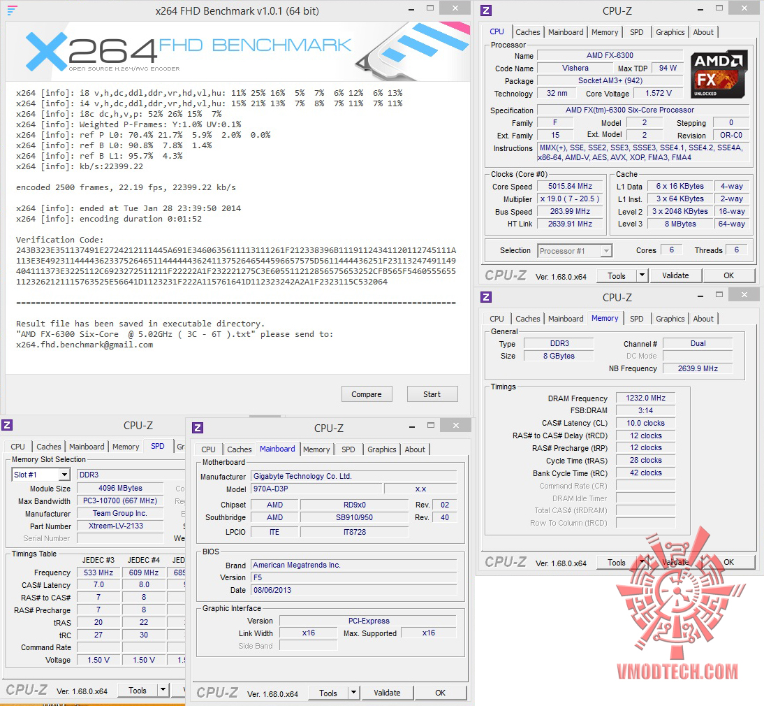Select Graphics tab in the Mainboard CPU-Z window
The image size is (764, 706).
[381, 449]
